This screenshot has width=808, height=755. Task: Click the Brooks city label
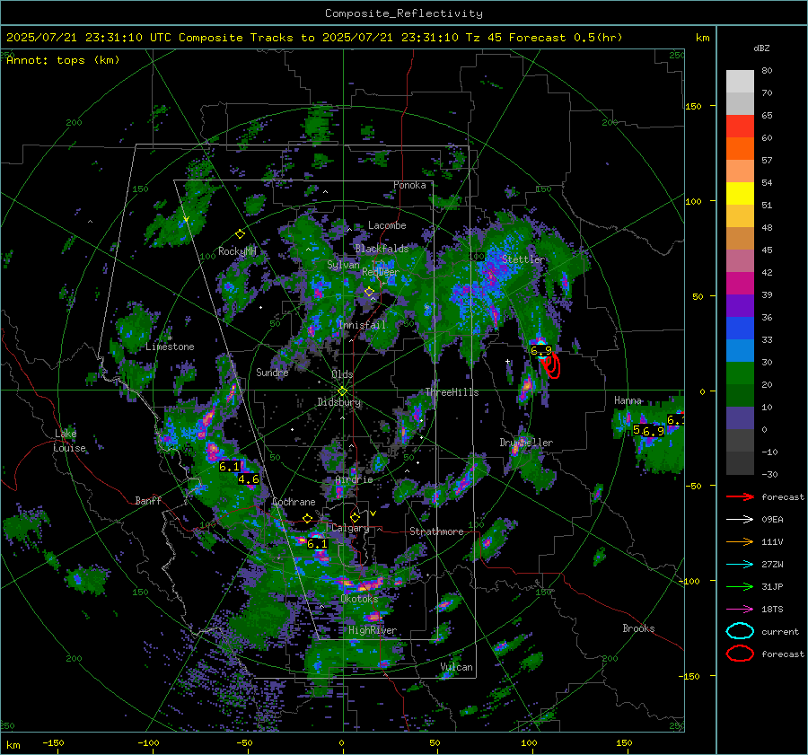pyautogui.click(x=638, y=628)
